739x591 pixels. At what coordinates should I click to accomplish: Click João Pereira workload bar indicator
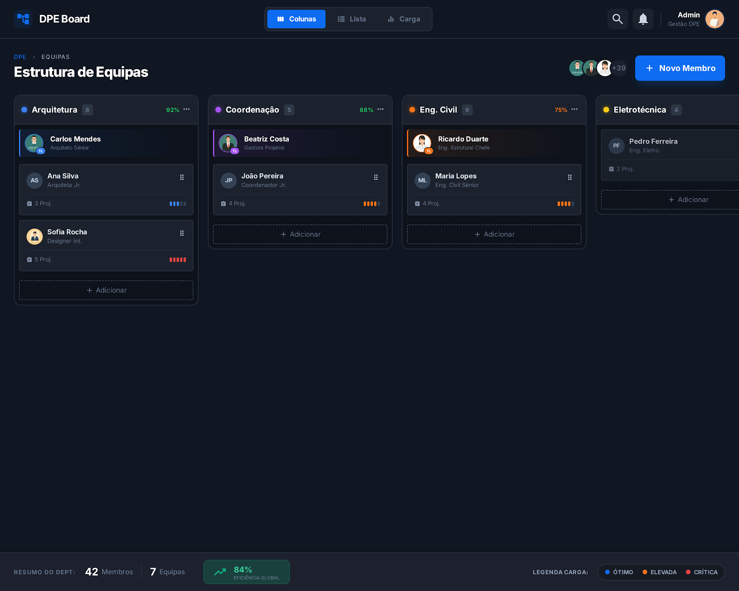[372, 204]
